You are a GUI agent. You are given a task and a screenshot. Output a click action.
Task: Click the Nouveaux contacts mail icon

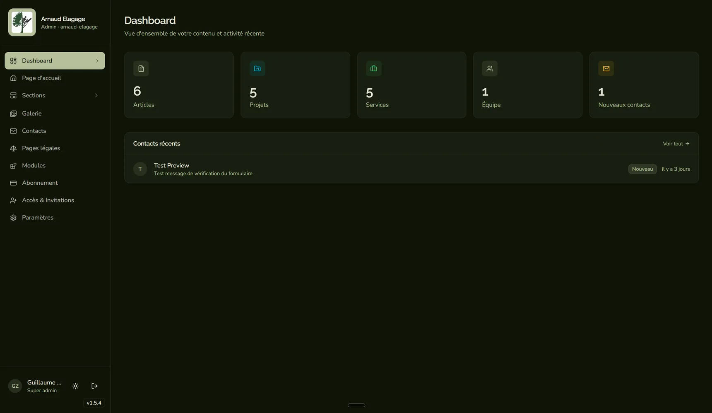(606, 69)
